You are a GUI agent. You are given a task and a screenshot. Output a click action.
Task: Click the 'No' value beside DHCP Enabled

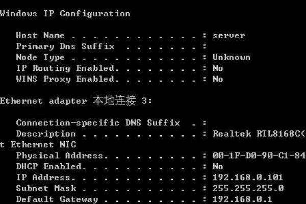tap(218, 166)
